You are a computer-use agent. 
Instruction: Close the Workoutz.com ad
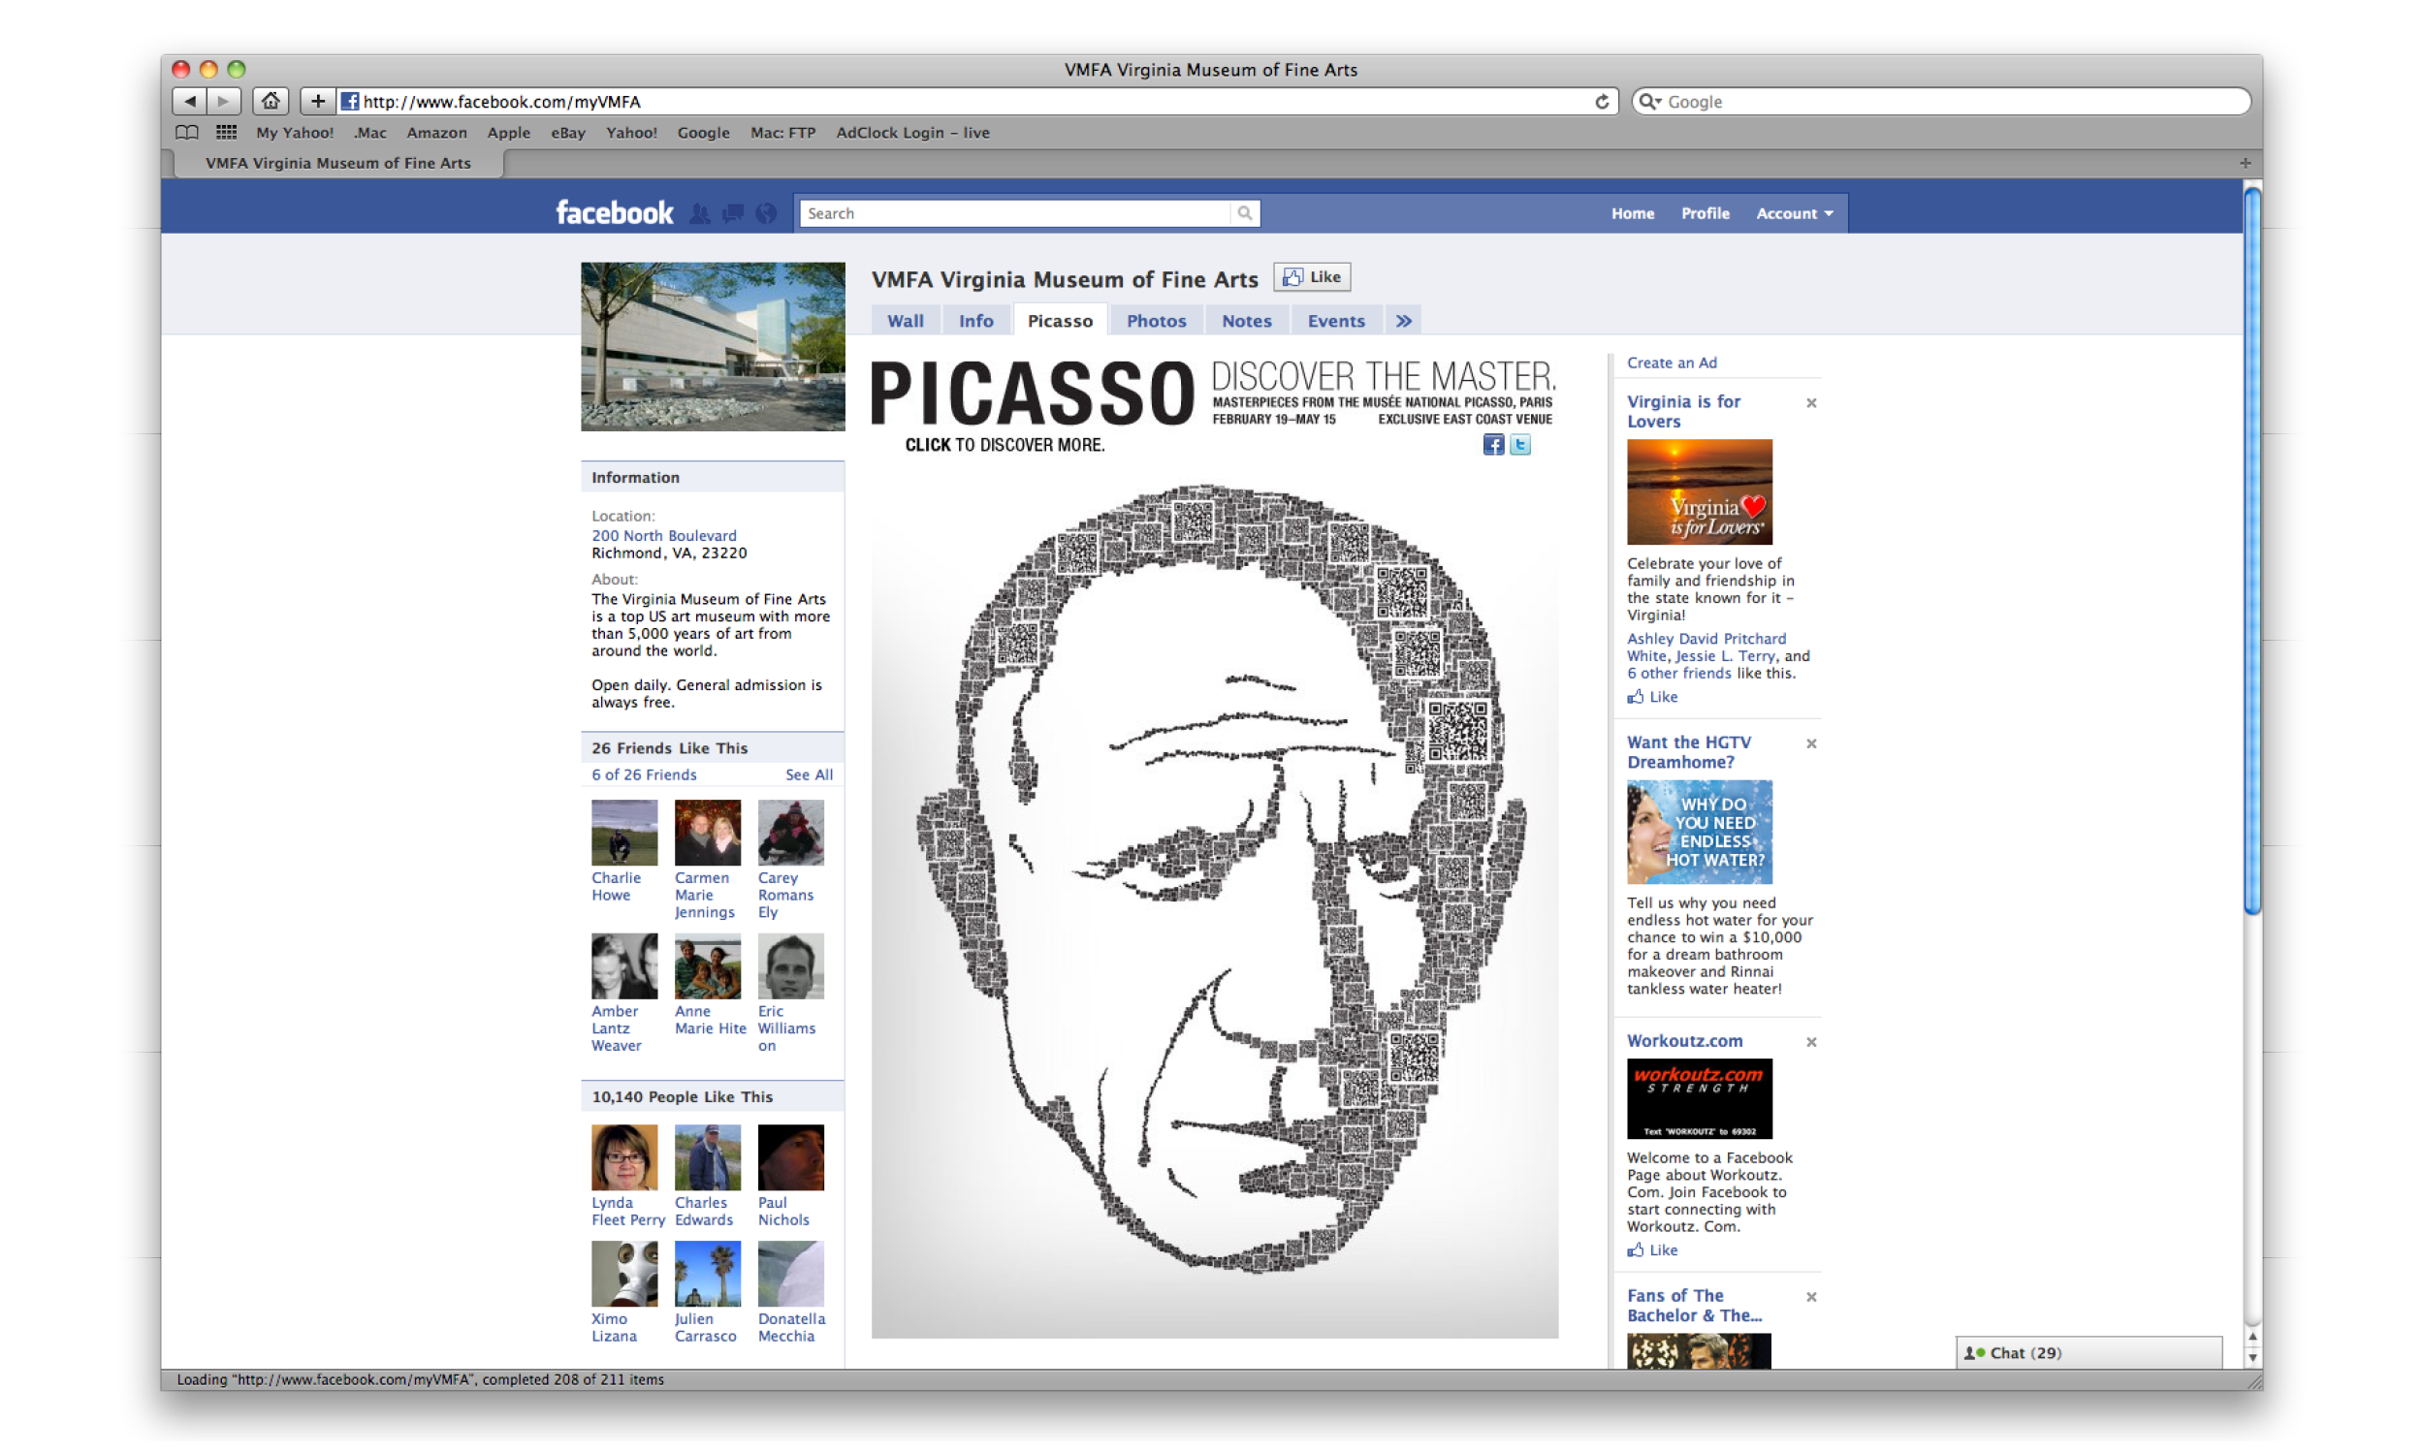pos(1811,1042)
